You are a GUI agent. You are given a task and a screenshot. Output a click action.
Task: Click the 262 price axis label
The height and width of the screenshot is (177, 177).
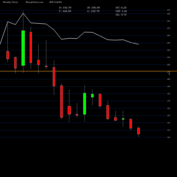click(169, 35)
